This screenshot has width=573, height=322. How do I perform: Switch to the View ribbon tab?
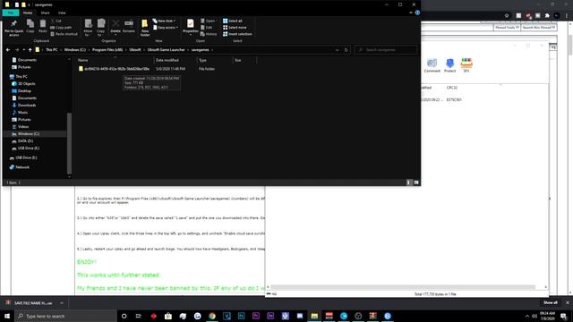tap(62, 13)
